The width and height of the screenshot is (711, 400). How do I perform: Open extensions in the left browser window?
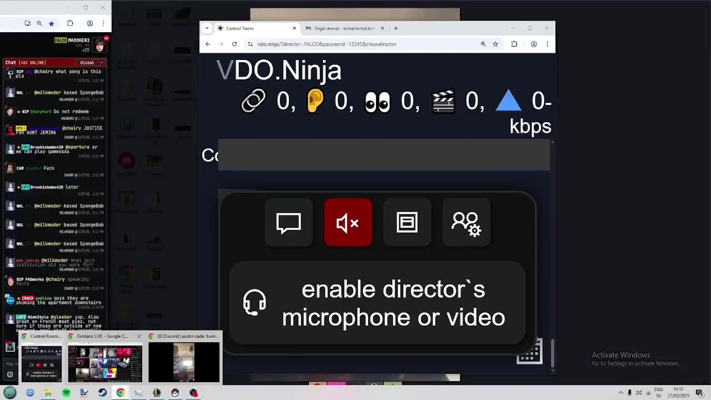click(x=70, y=23)
